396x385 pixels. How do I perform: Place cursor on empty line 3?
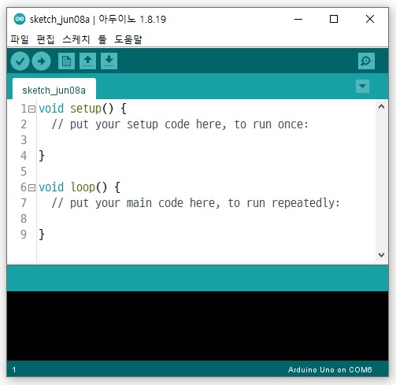point(206,140)
